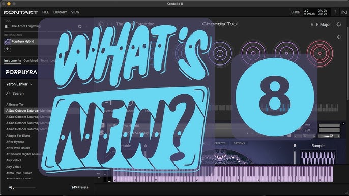
Task: Click the crosshair target icon below settings
Action: coord(339,37)
